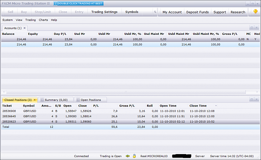
Task: Sort accounts by Balance column
Action: click(x=8, y=34)
